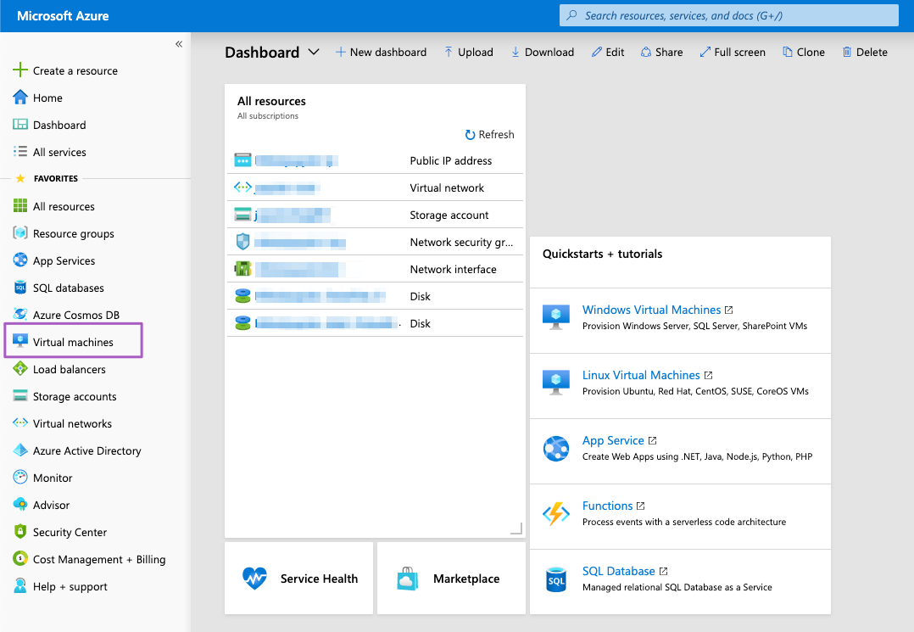Click the Functions lightning bolt icon

556,513
